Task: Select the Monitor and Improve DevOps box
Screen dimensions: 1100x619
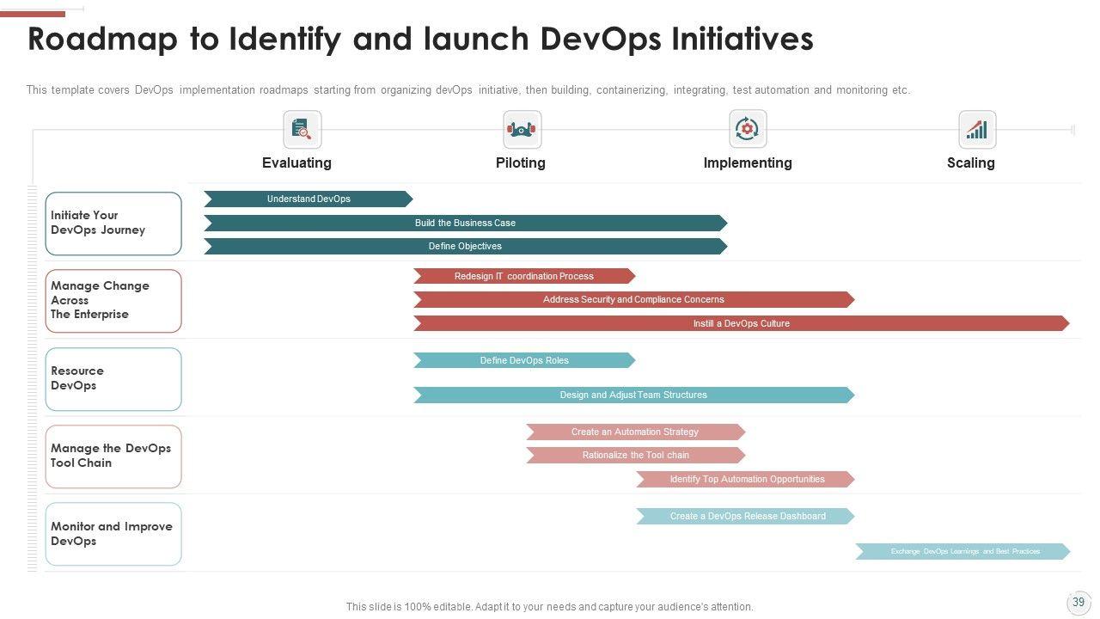Action: tap(113, 534)
